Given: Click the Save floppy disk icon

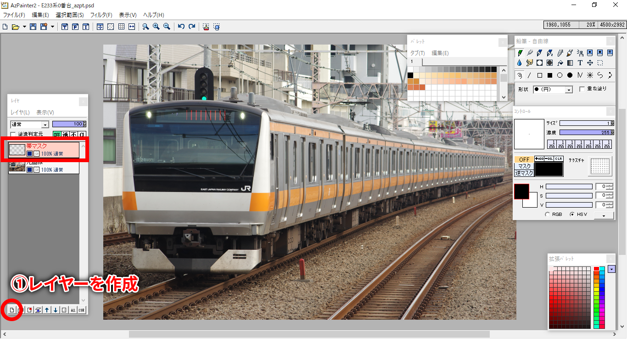Looking at the screenshot, I should click(x=33, y=27).
